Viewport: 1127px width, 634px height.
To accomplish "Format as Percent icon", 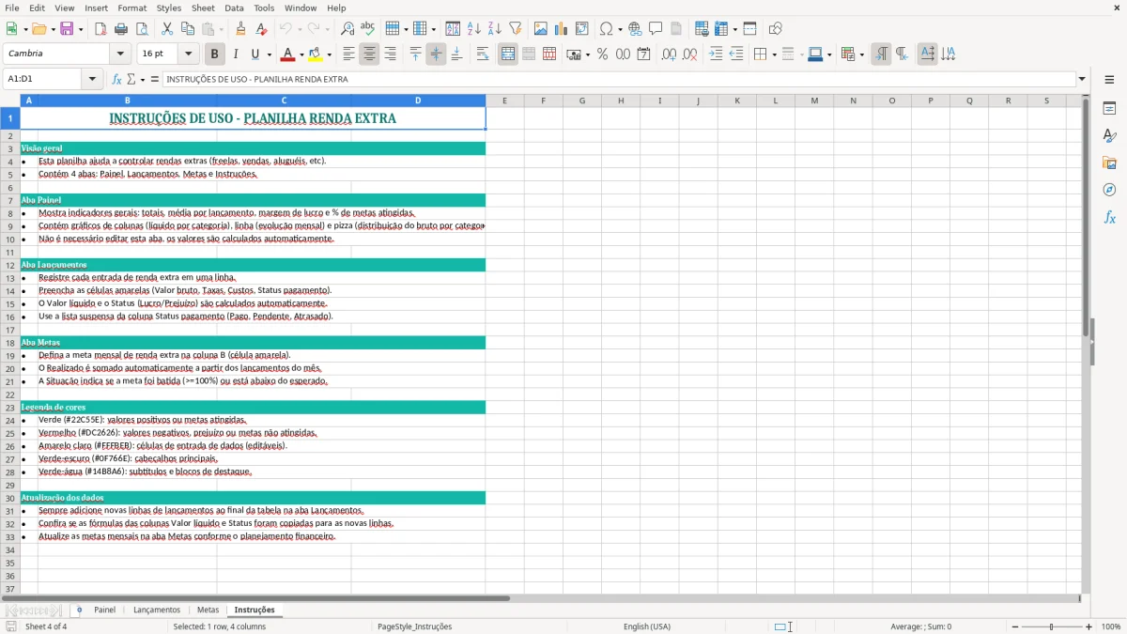I will click(603, 54).
